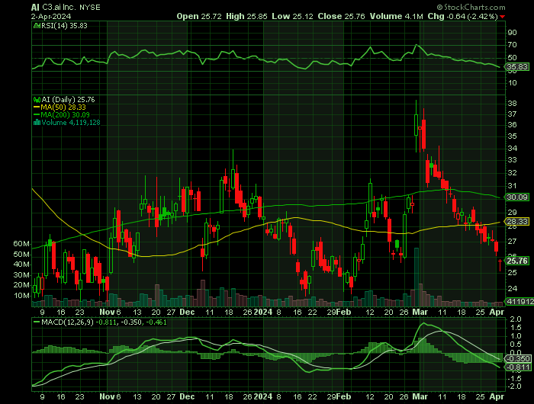Click the 2024 label on the price chart axis

click(263, 312)
